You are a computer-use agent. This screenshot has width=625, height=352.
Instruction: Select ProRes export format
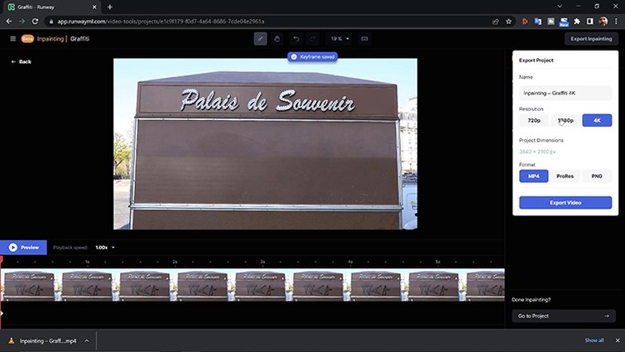click(565, 176)
